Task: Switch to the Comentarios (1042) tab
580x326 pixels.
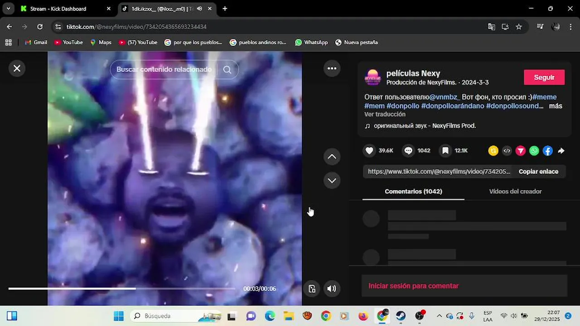Action: [x=413, y=192]
